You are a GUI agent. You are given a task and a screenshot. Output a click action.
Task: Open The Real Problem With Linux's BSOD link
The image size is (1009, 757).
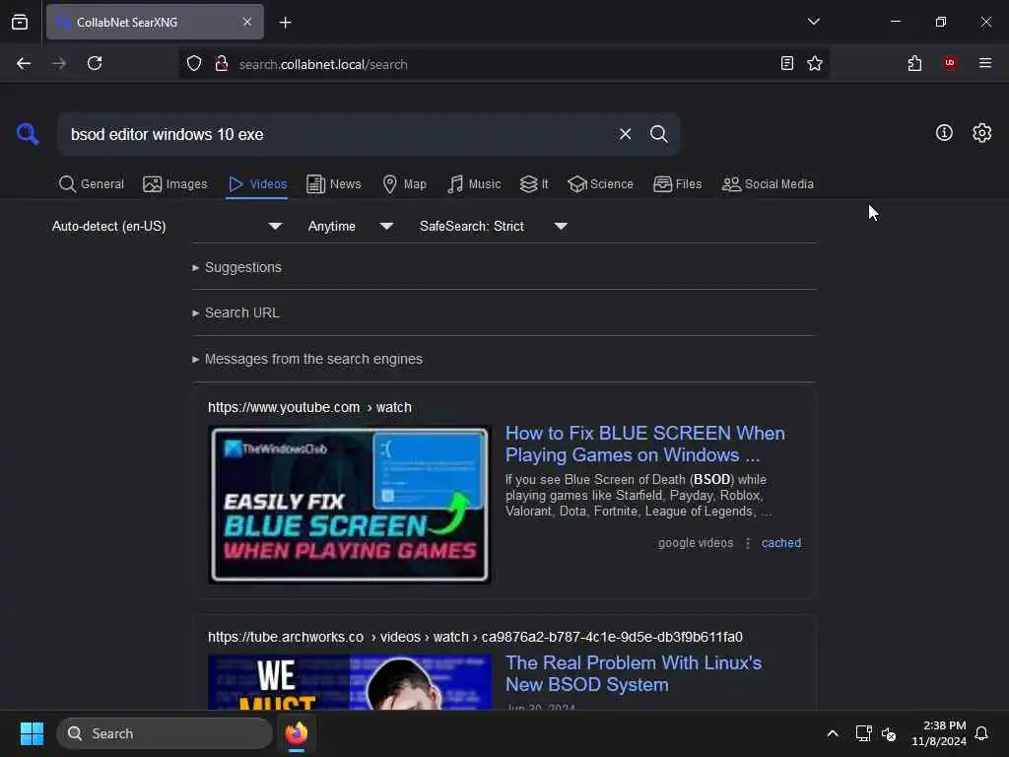pos(634,673)
